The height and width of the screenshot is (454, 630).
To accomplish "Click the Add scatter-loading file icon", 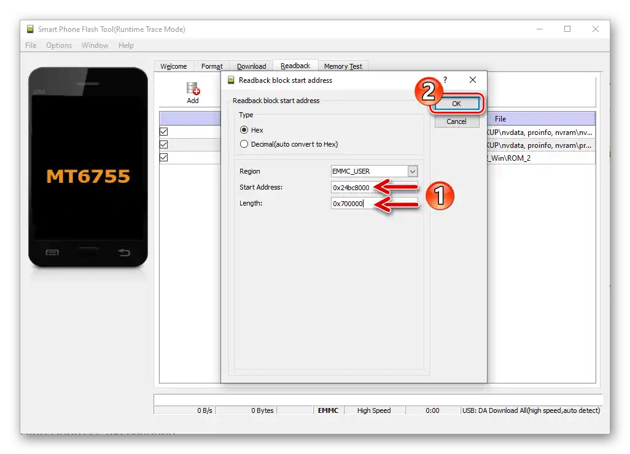I will 193,87.
